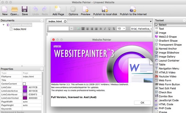Viewport: 186px width, 113px height.
Task: Align text left in editor toolbar
Action: (83, 29)
